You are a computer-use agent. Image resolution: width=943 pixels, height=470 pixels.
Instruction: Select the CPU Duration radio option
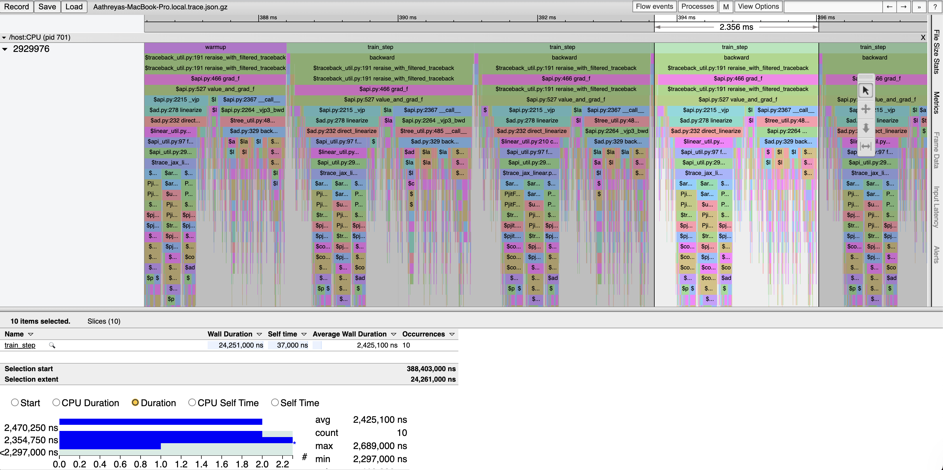56,402
